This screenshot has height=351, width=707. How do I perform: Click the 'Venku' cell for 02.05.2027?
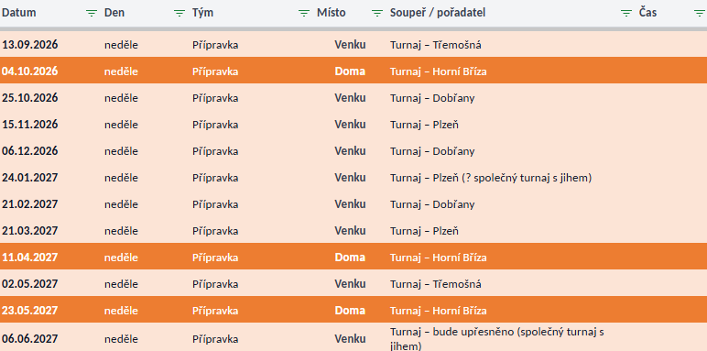tap(350, 284)
